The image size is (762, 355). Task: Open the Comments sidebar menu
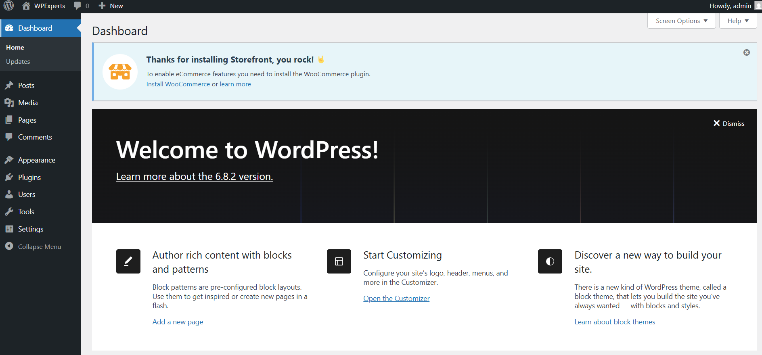(x=40, y=137)
